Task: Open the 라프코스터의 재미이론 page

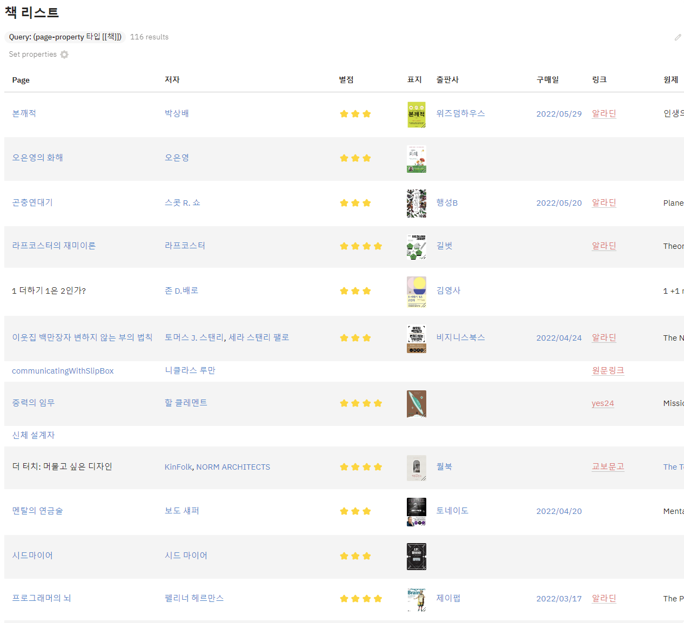Action: [54, 246]
